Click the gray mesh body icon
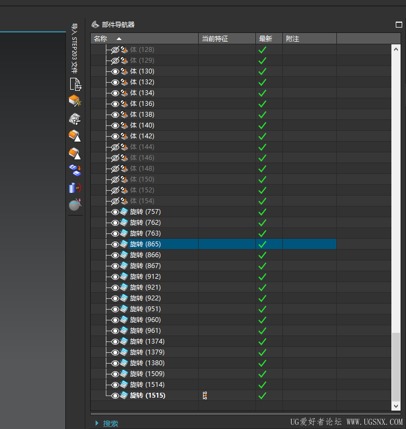 pos(75,119)
